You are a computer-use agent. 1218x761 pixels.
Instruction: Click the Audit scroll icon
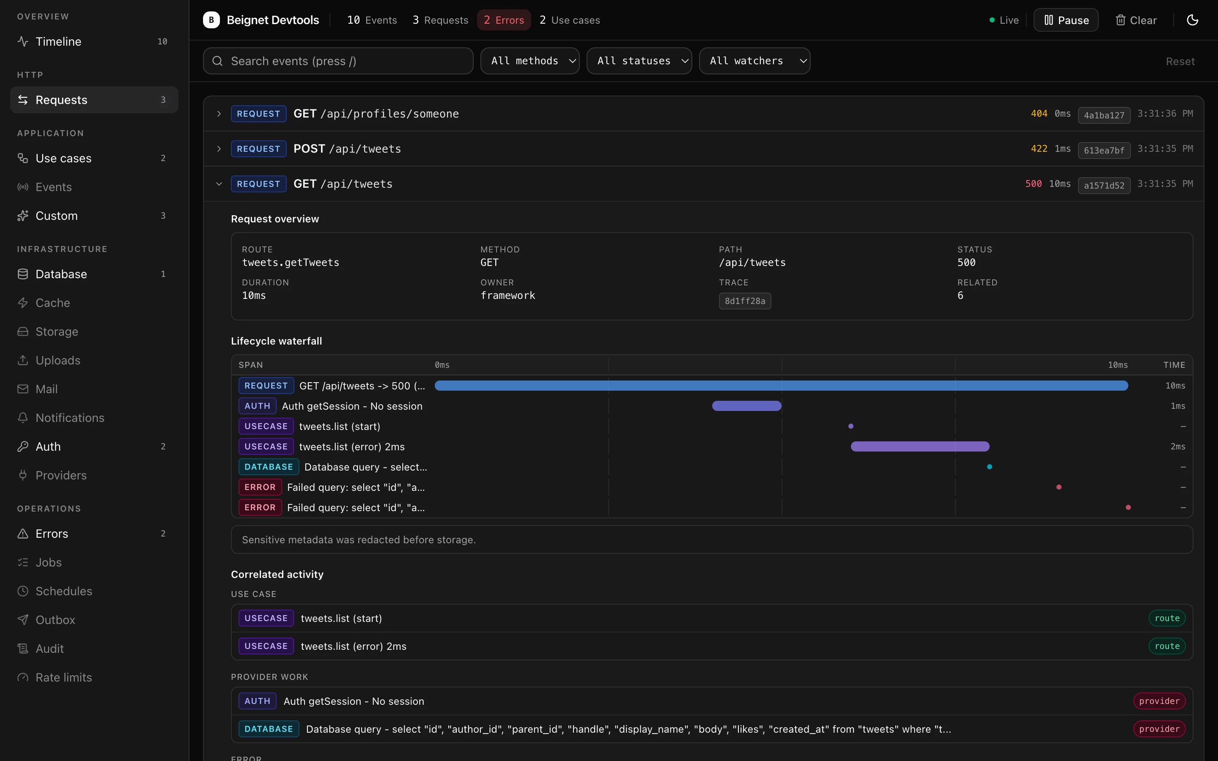tap(23, 648)
